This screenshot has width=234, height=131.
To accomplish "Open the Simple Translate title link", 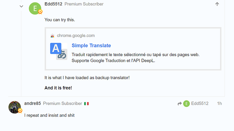I will tap(91, 46).
